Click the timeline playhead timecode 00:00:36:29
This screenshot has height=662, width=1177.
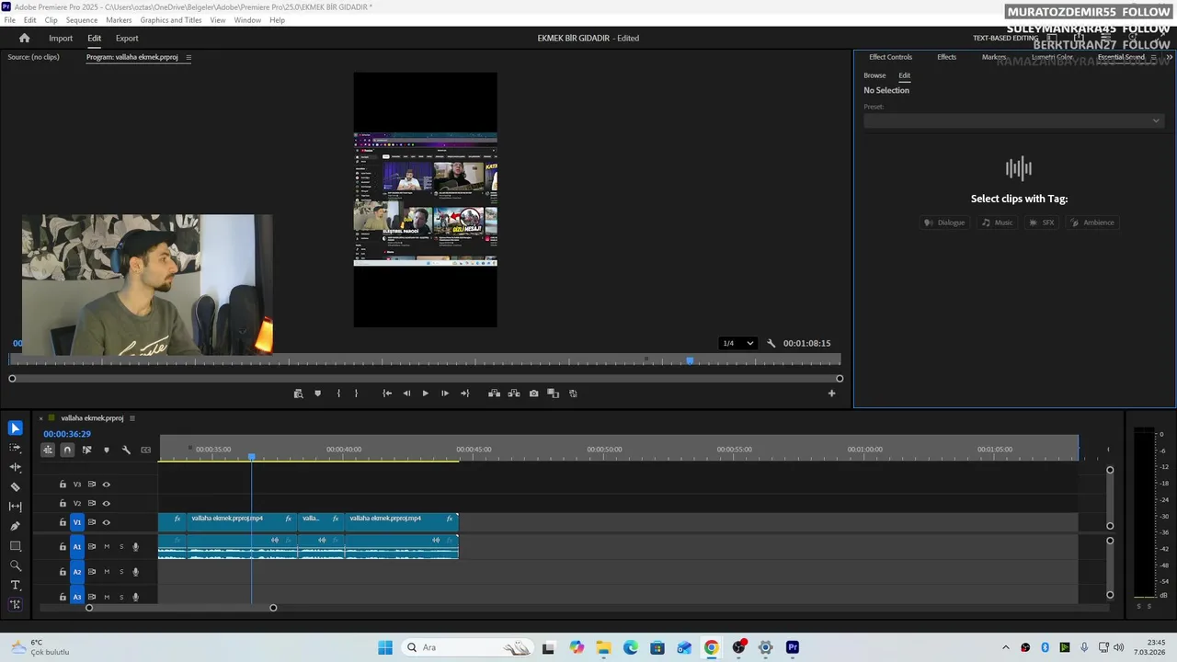pyautogui.click(x=67, y=434)
